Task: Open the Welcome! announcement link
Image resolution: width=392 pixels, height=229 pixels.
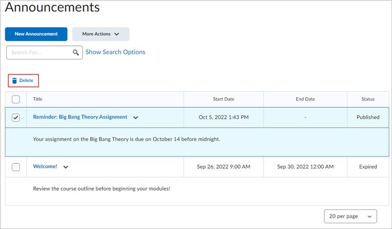Action: pos(45,166)
